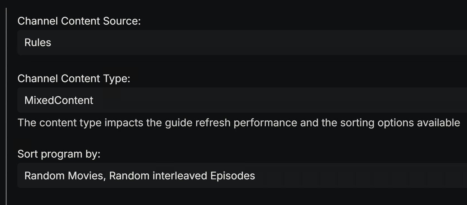The height and width of the screenshot is (205, 467).
Task: Click the word 'Source:' in first label
Action: (x=122, y=21)
